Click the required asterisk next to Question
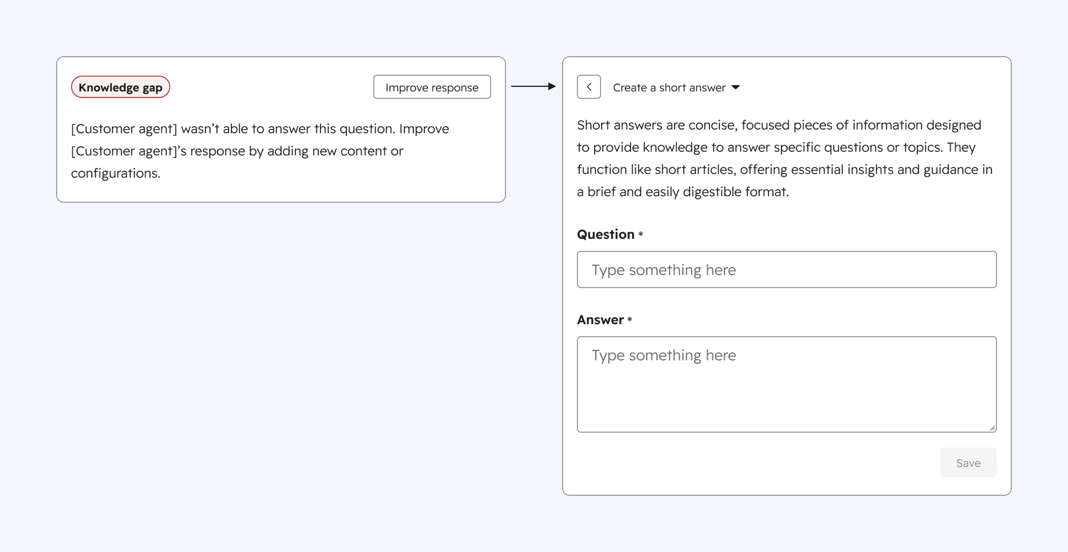Image resolution: width=1068 pixels, height=552 pixels. coord(641,234)
